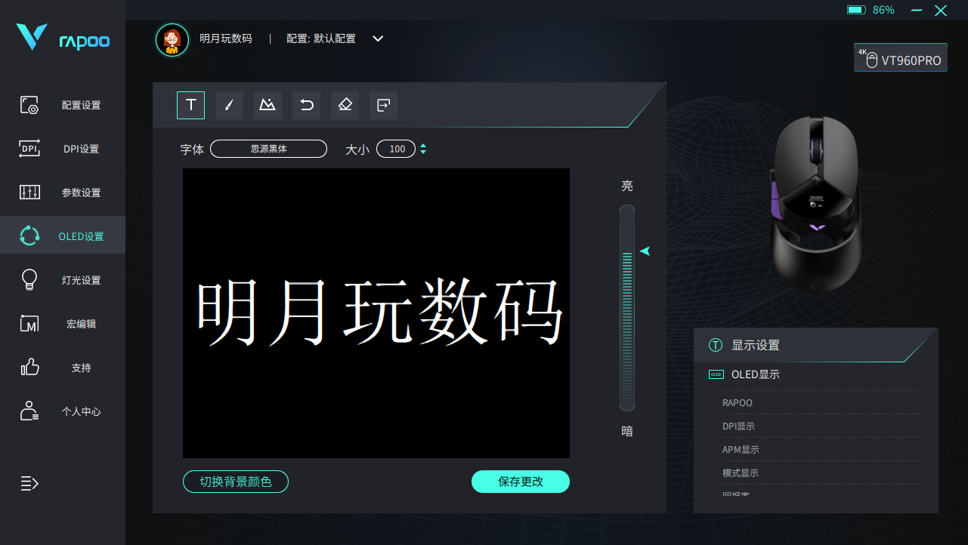The width and height of the screenshot is (968, 545).
Task: Click the insert image tool icon
Action: coord(268,105)
